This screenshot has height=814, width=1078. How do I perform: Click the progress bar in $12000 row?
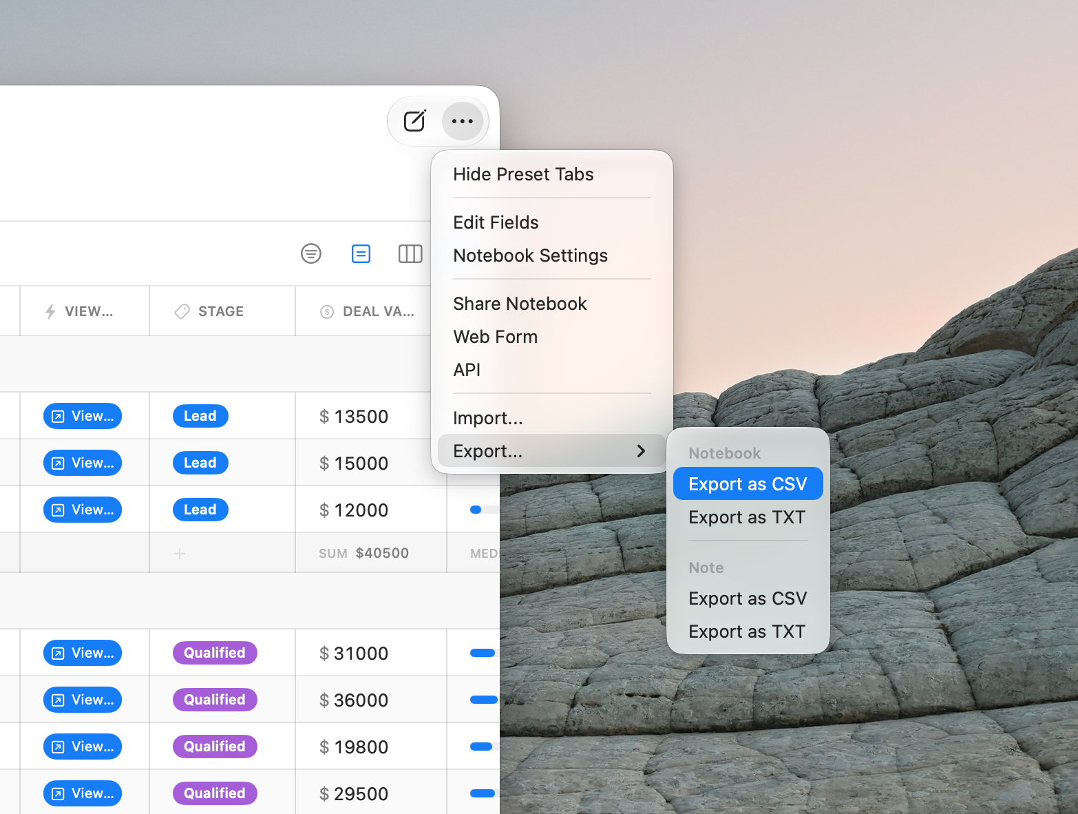(485, 510)
